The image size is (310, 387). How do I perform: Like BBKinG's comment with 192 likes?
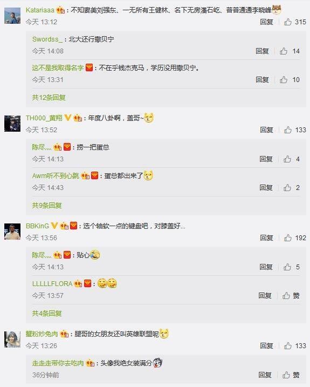(287, 237)
